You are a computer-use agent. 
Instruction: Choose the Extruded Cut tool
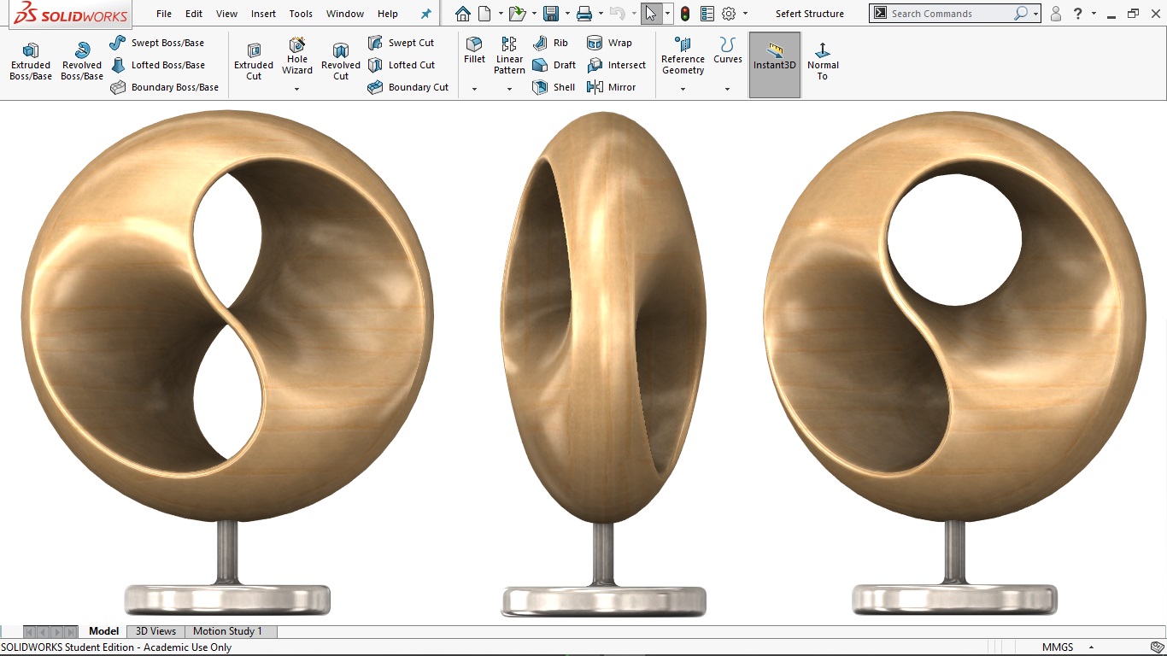[254, 61]
